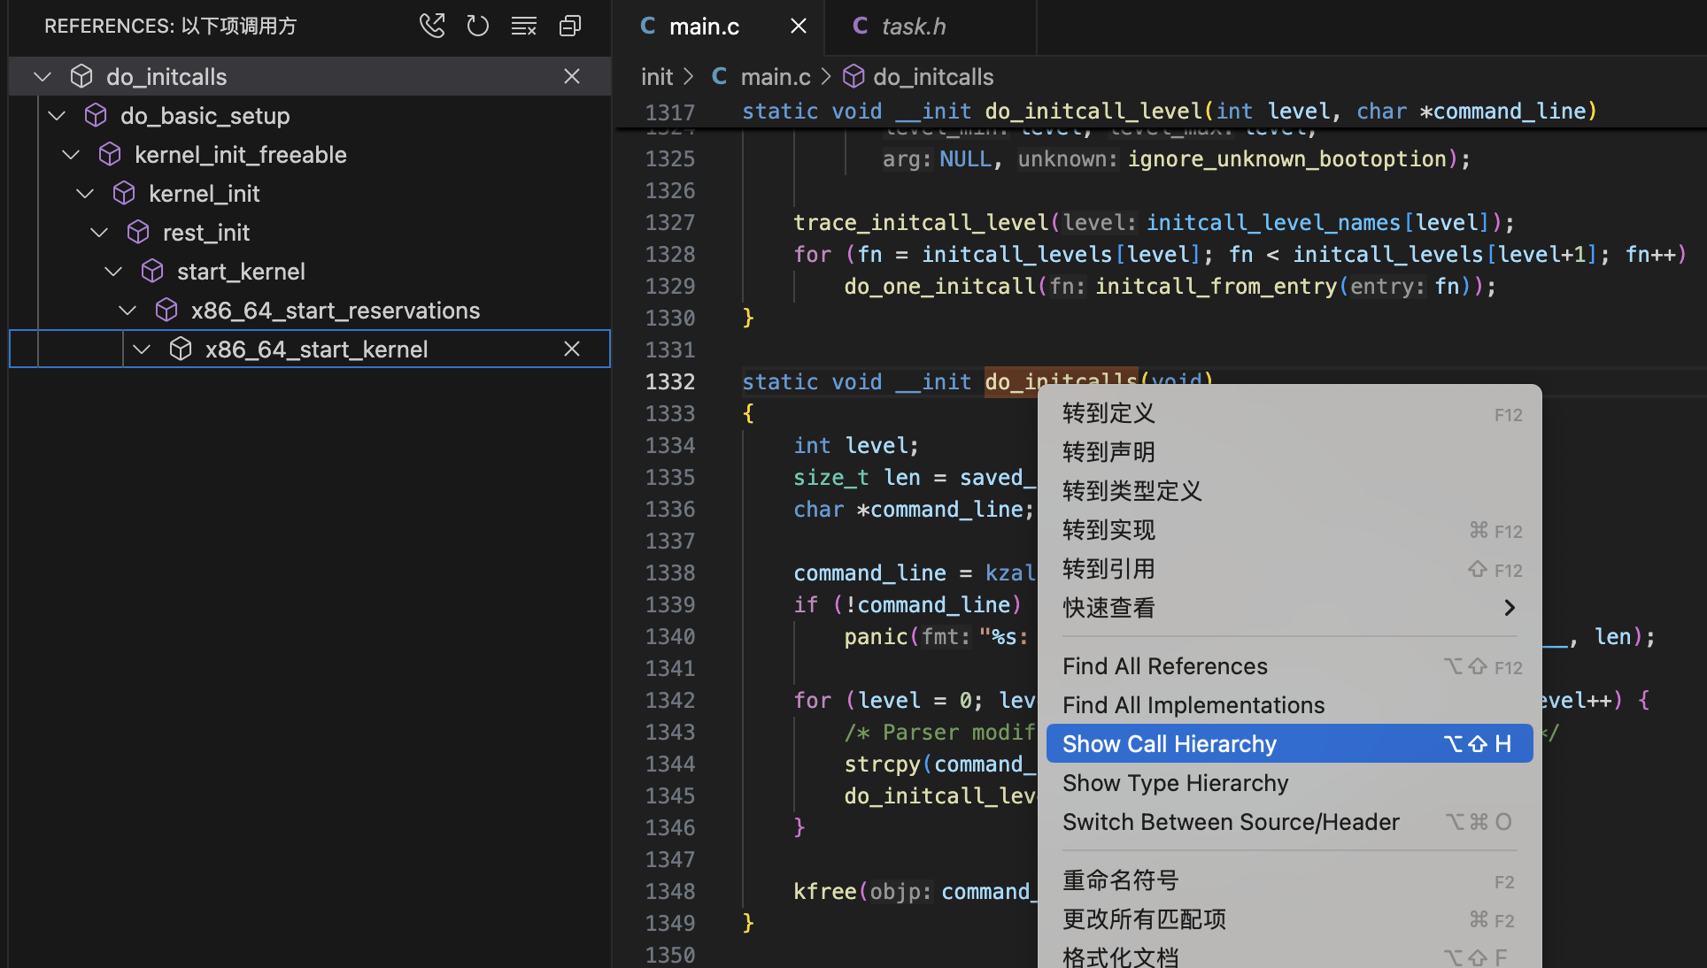Close the main.c tab
The height and width of the screenshot is (968, 1707).
click(799, 27)
